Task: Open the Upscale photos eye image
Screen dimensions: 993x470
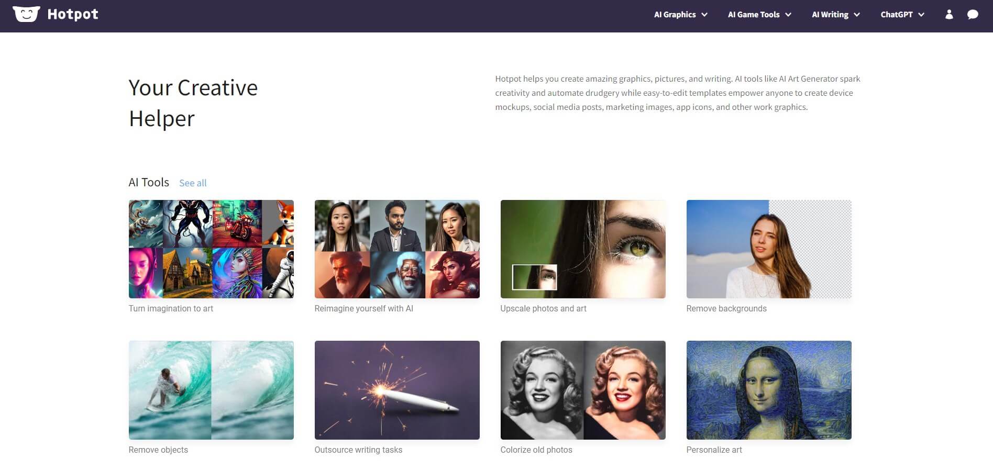Action: (583, 249)
